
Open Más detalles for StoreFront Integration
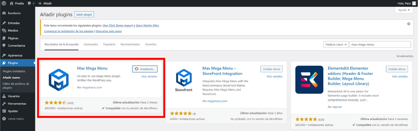coord(275,76)
